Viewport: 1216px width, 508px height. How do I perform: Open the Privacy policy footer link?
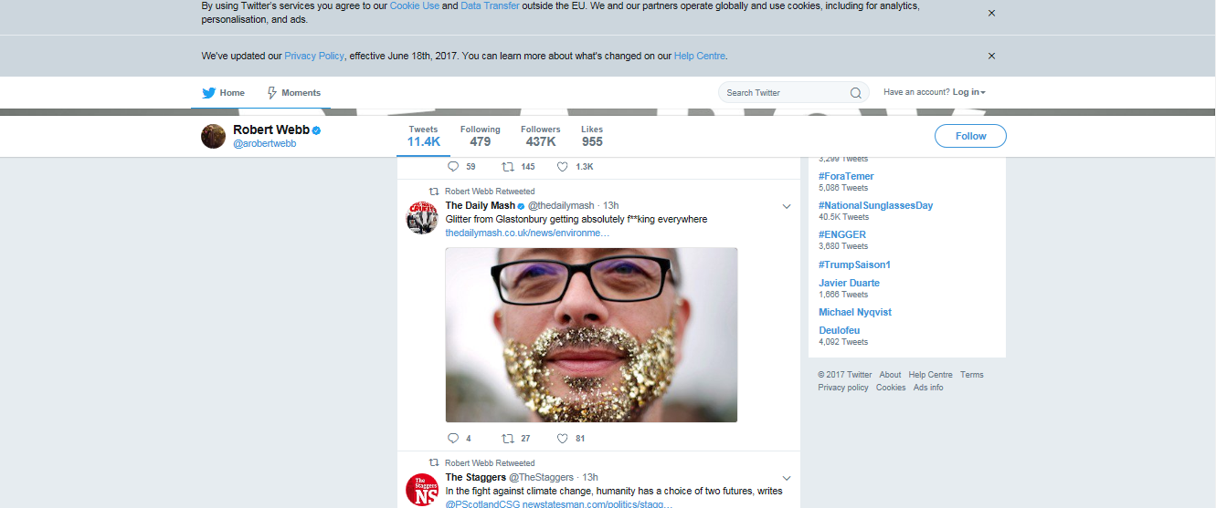(843, 388)
